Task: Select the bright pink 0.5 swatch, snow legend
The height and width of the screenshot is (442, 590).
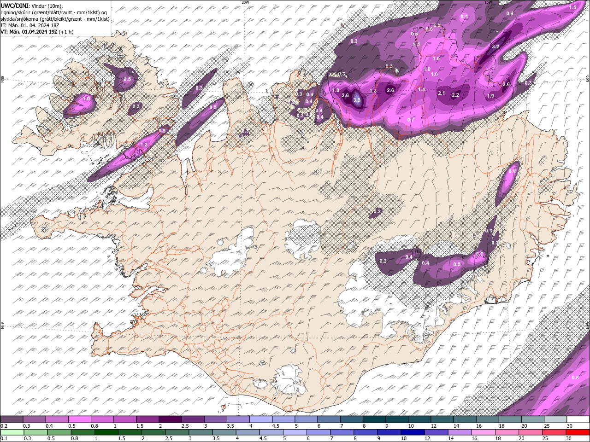Action: click(x=79, y=419)
